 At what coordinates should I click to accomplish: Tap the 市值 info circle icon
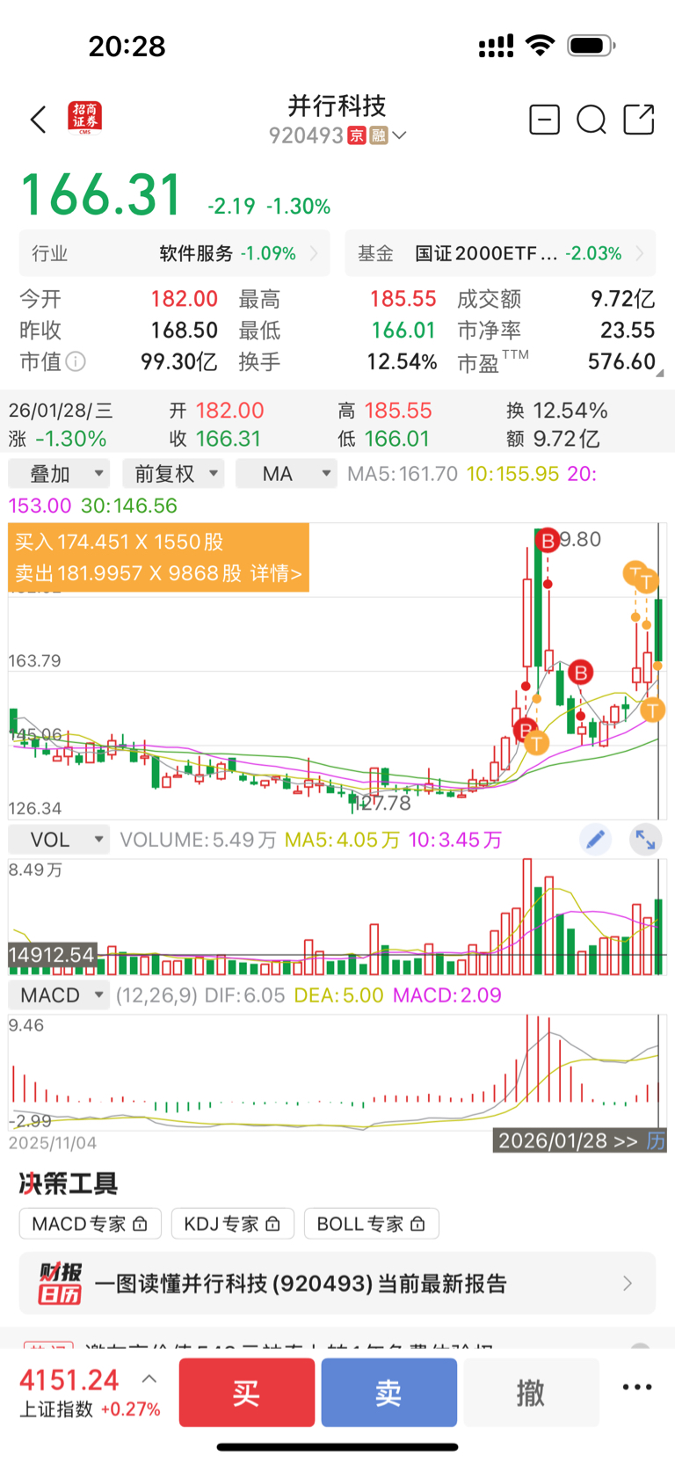point(76,361)
